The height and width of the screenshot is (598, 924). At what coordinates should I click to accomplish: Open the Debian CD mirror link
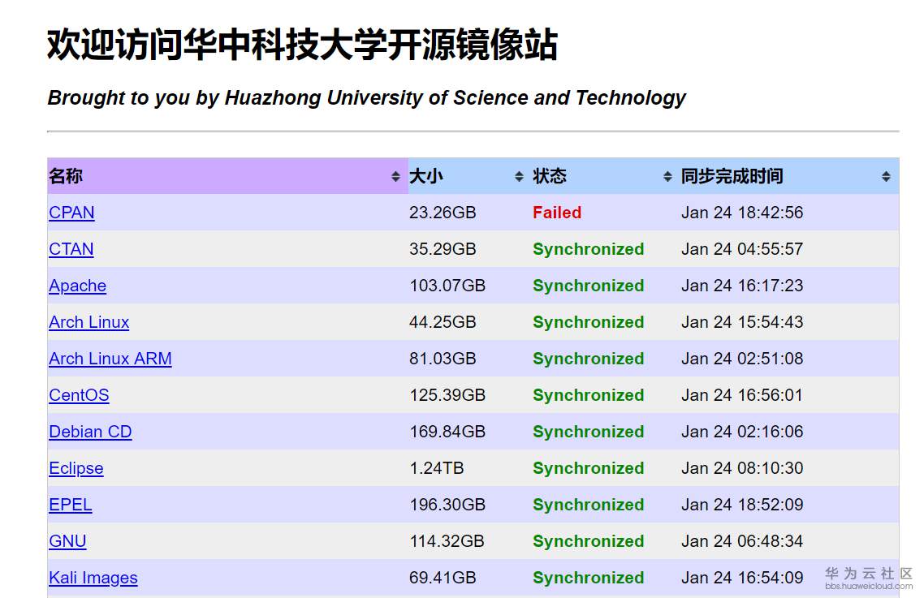[90, 432]
